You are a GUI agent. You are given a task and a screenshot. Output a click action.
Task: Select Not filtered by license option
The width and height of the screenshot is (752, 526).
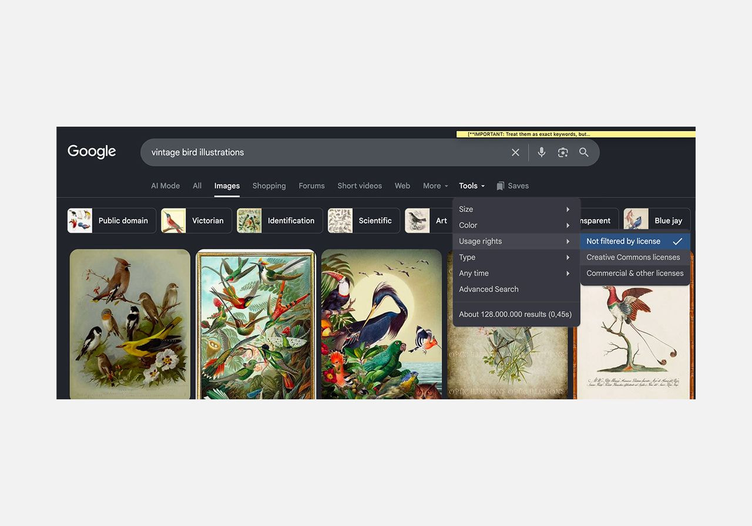[x=635, y=241]
